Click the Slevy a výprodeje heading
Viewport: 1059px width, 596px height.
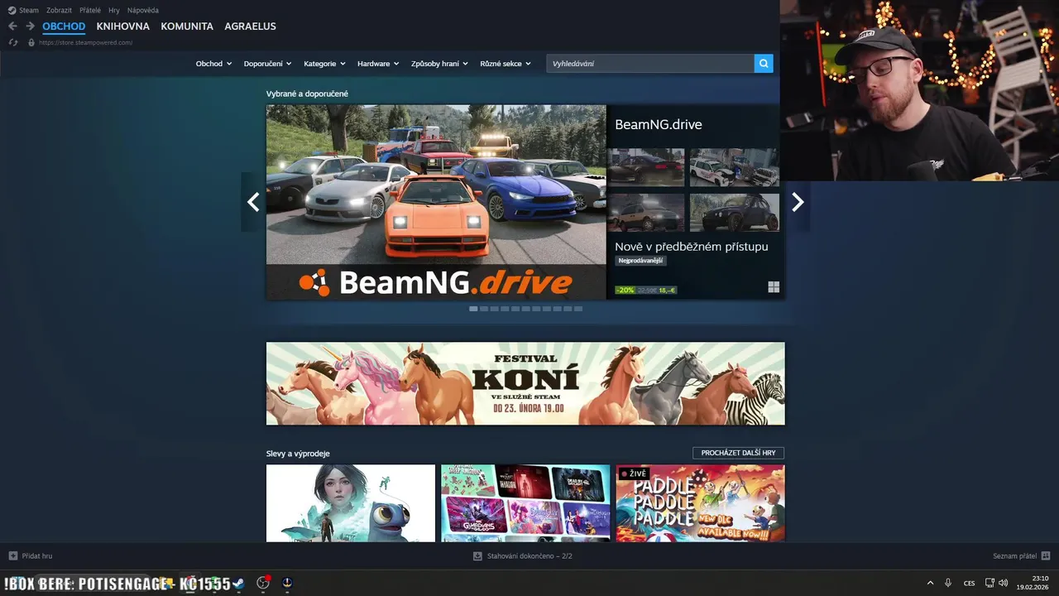click(x=298, y=454)
